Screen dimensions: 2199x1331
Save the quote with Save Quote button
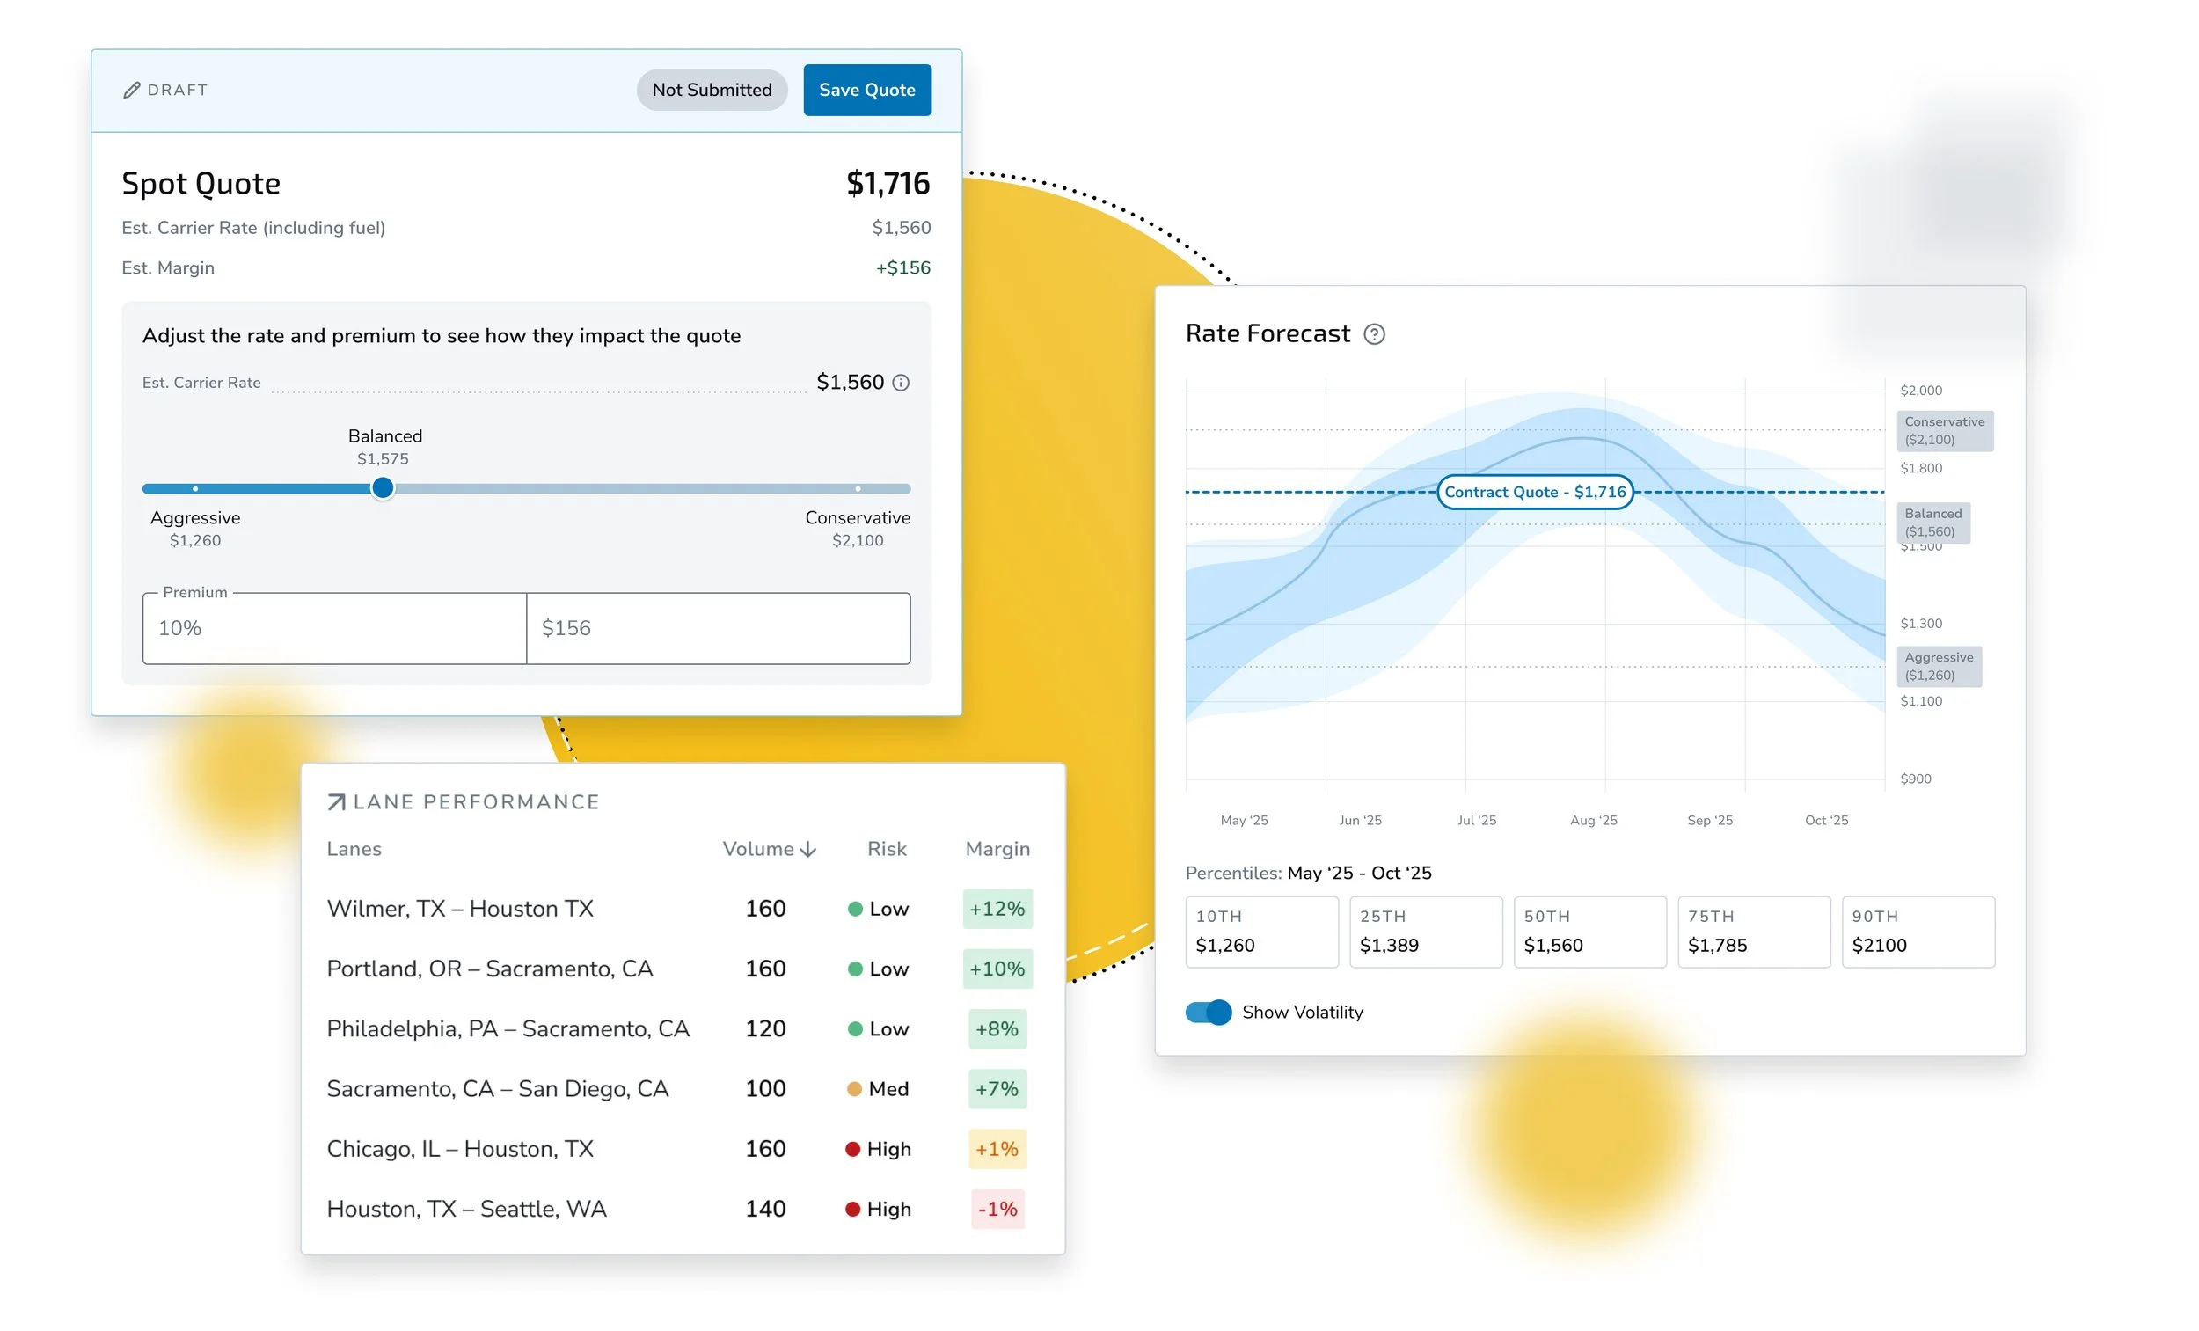(x=866, y=90)
